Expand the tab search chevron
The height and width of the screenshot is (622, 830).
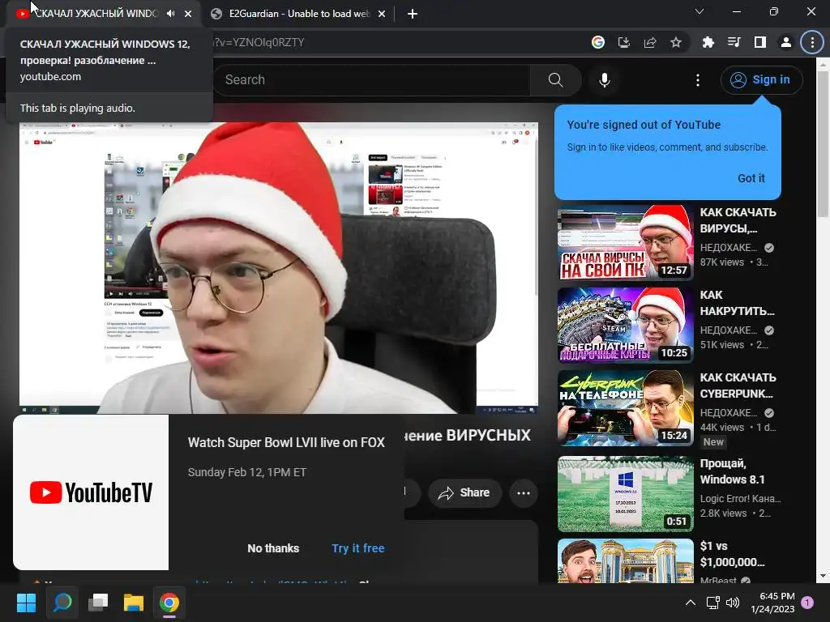[700, 11]
